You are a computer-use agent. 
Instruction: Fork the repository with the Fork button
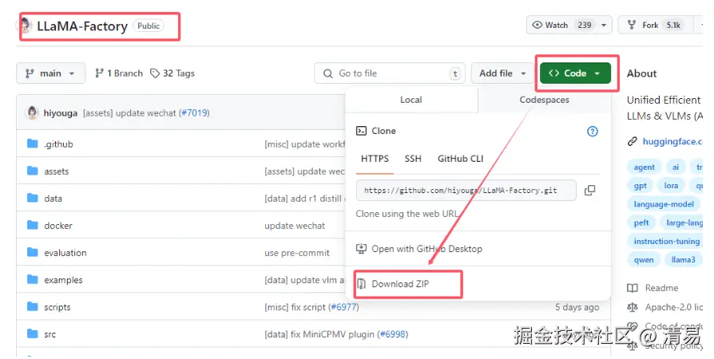tap(655, 25)
